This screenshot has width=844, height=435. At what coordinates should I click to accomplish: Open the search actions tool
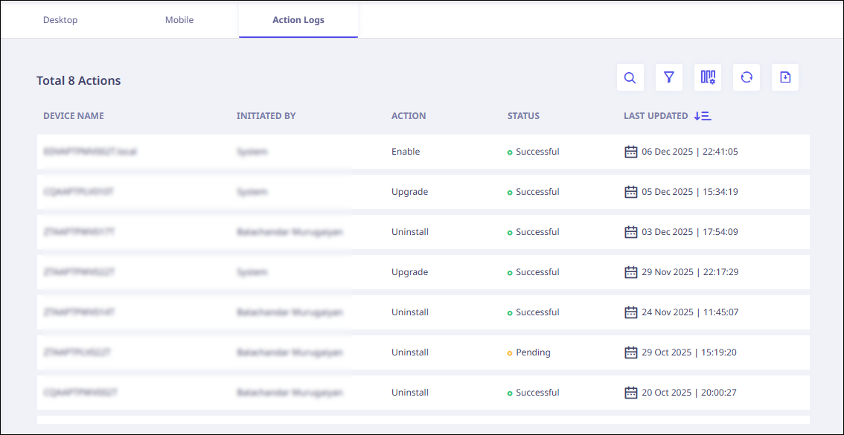(x=630, y=77)
